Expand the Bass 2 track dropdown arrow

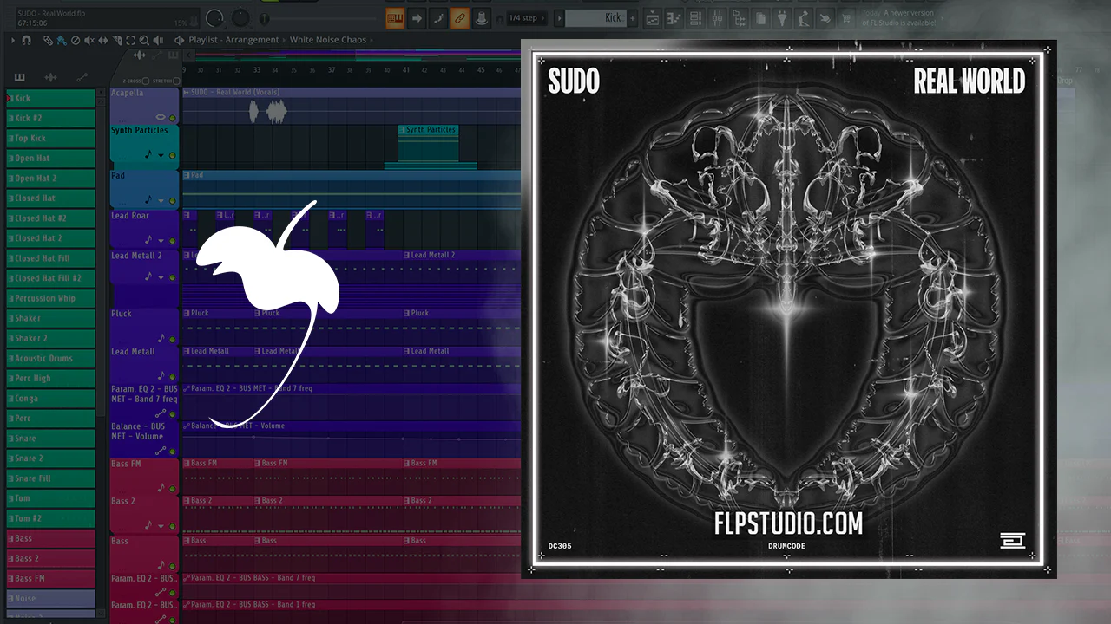(x=161, y=525)
